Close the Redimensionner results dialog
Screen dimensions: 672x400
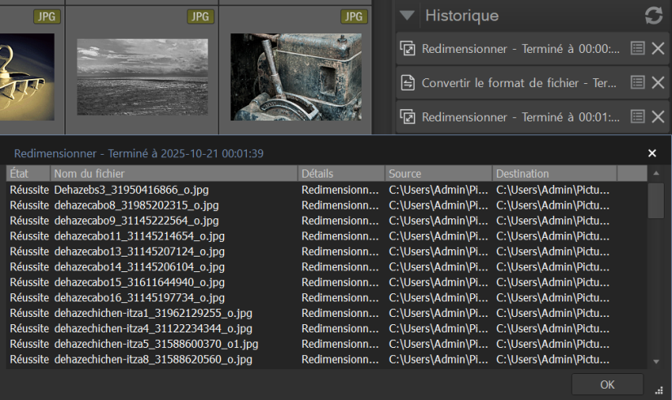tap(652, 153)
